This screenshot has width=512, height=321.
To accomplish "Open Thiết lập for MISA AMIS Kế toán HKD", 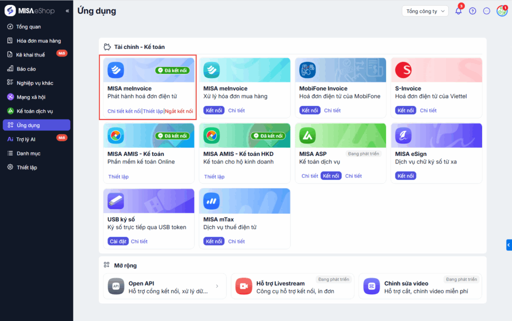I will (214, 176).
